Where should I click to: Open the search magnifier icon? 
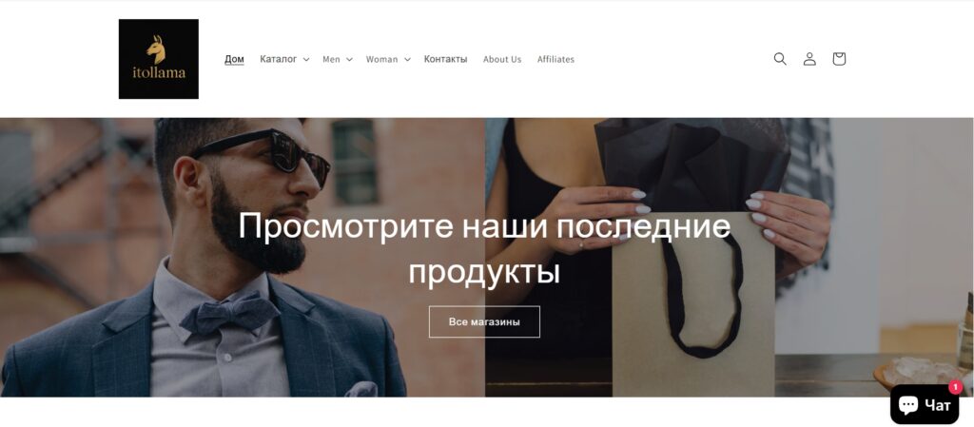(780, 59)
